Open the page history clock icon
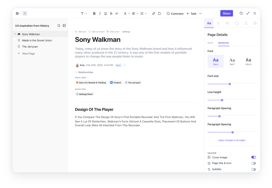The width and height of the screenshot is (272, 188). [x=241, y=13]
